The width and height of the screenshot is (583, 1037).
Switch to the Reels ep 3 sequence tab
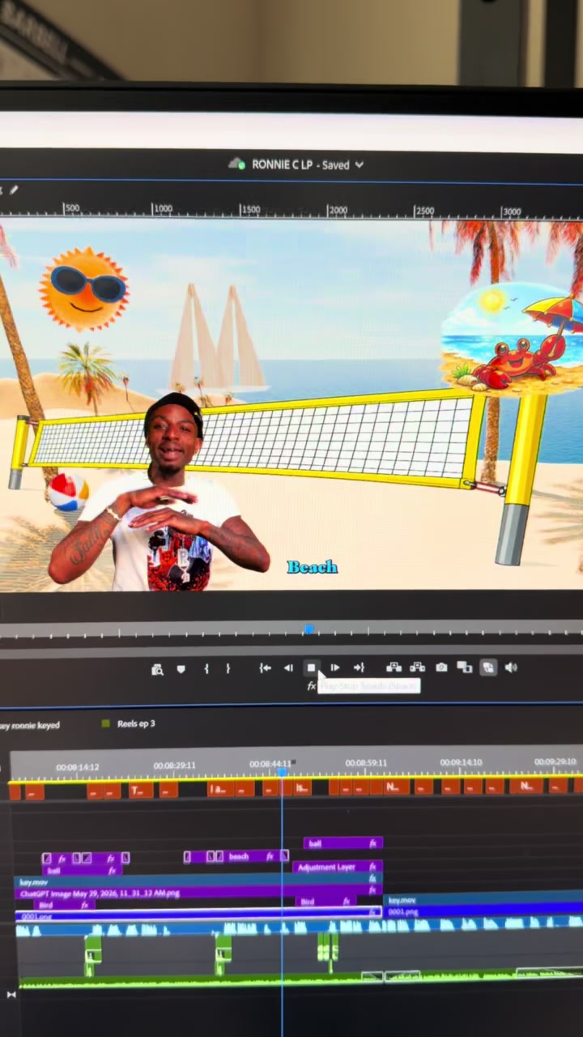[x=135, y=723]
